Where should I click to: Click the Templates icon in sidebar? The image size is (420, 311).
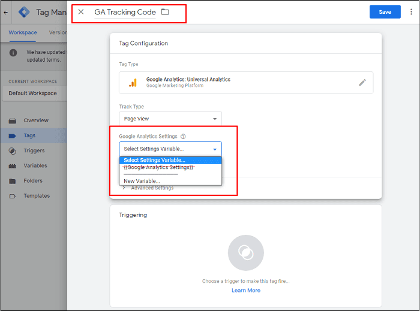click(x=13, y=197)
